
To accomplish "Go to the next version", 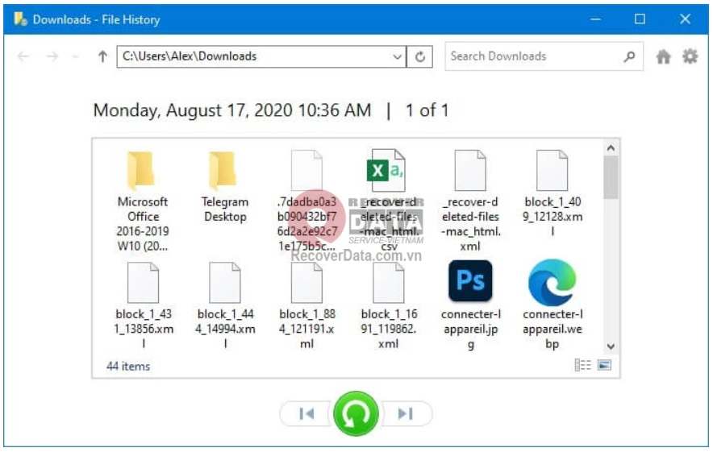I will pos(406,414).
